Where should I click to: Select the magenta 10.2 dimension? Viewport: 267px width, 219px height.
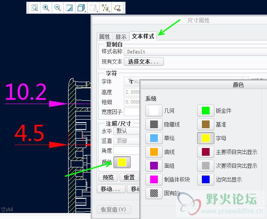click(x=26, y=92)
